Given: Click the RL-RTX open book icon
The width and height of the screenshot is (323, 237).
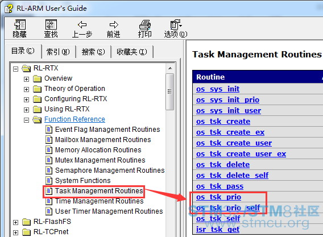Looking at the screenshot, I should pos(26,68).
